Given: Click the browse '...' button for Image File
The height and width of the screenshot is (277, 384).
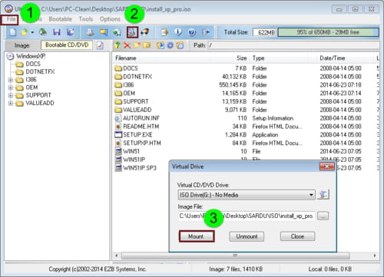Looking at the screenshot, I should (323, 216).
